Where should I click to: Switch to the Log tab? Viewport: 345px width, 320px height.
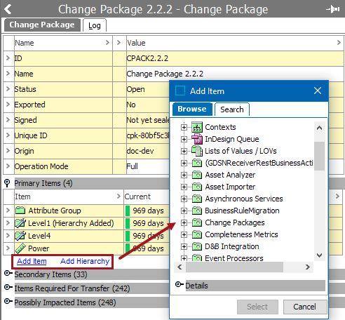tap(95, 25)
